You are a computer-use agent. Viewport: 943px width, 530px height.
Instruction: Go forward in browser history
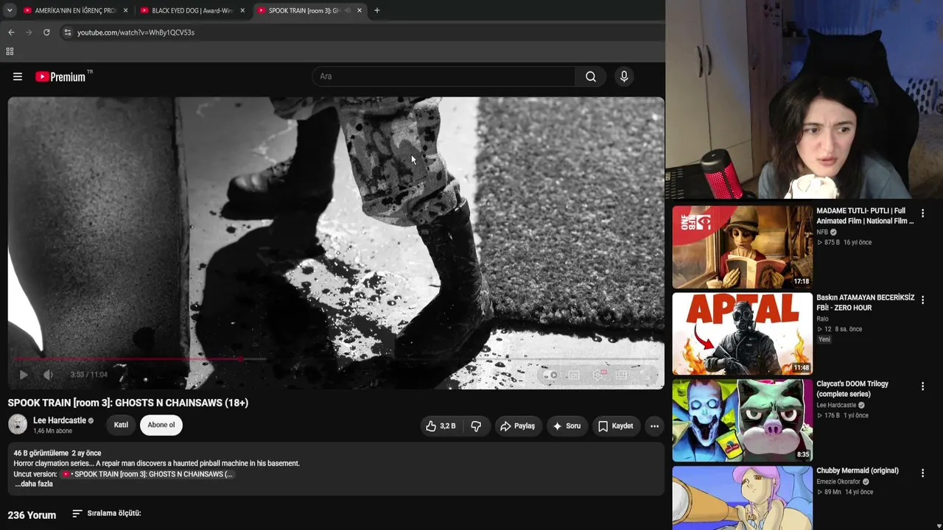pyautogui.click(x=29, y=32)
